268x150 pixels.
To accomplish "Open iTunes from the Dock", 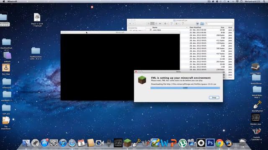I will (63, 143).
